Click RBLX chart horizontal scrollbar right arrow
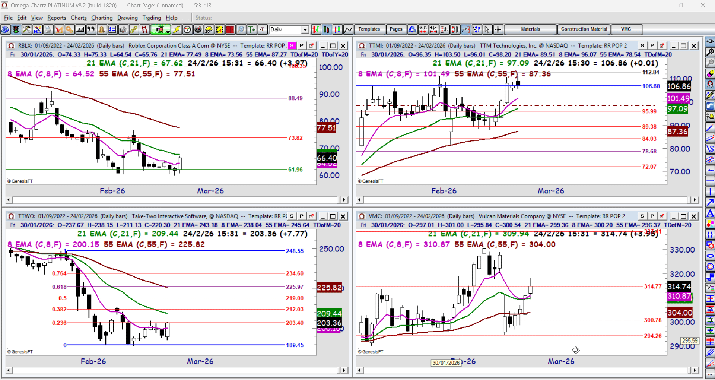This screenshot has height=380, width=715. 344,200
